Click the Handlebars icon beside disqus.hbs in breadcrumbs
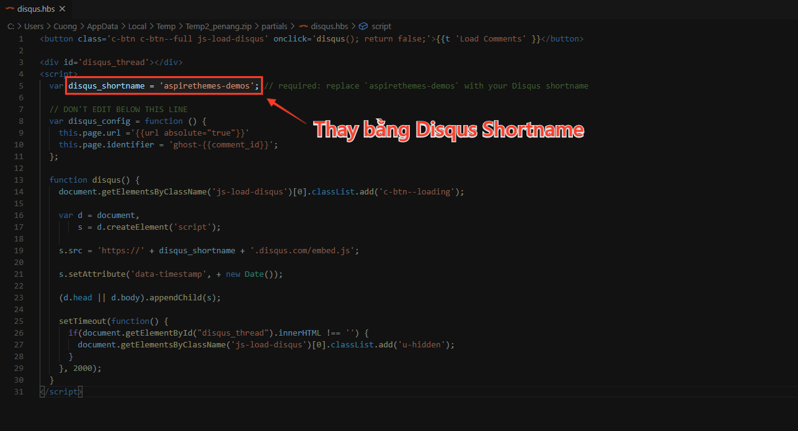 [303, 27]
